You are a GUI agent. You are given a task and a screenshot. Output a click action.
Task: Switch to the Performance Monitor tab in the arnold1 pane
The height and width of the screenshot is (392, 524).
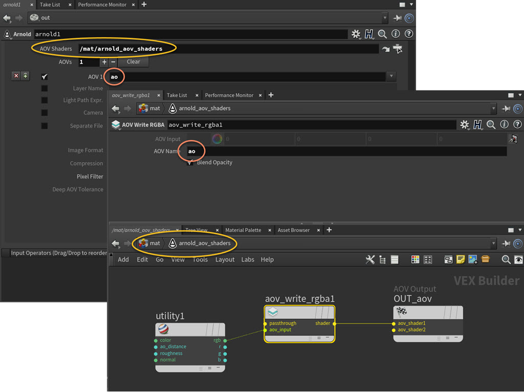(x=102, y=5)
